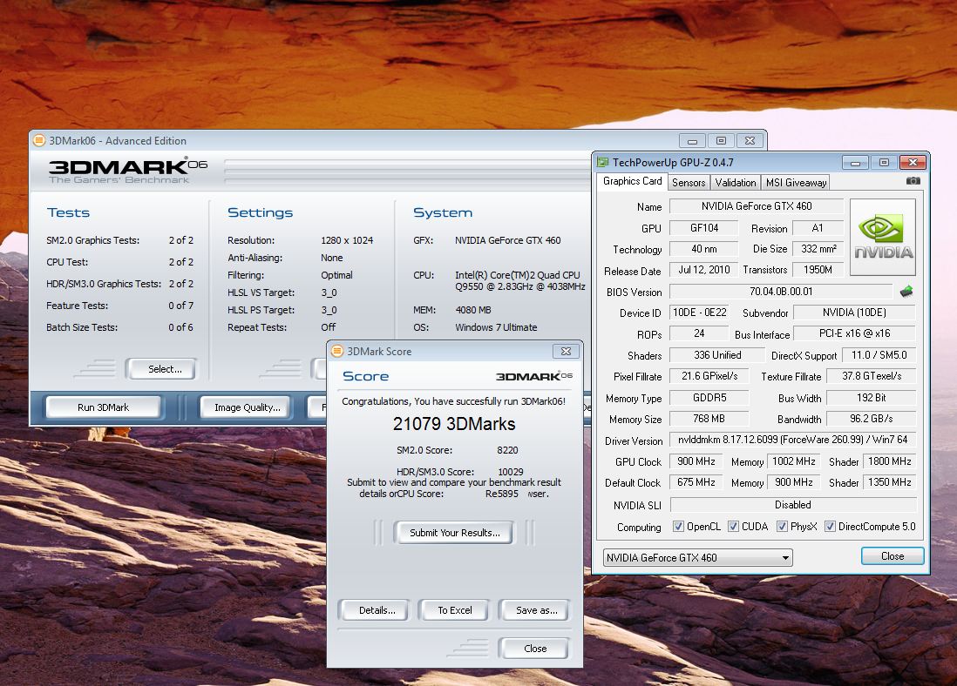Toggle the CUDA checkbox
This screenshot has height=686, width=957.
click(x=733, y=526)
